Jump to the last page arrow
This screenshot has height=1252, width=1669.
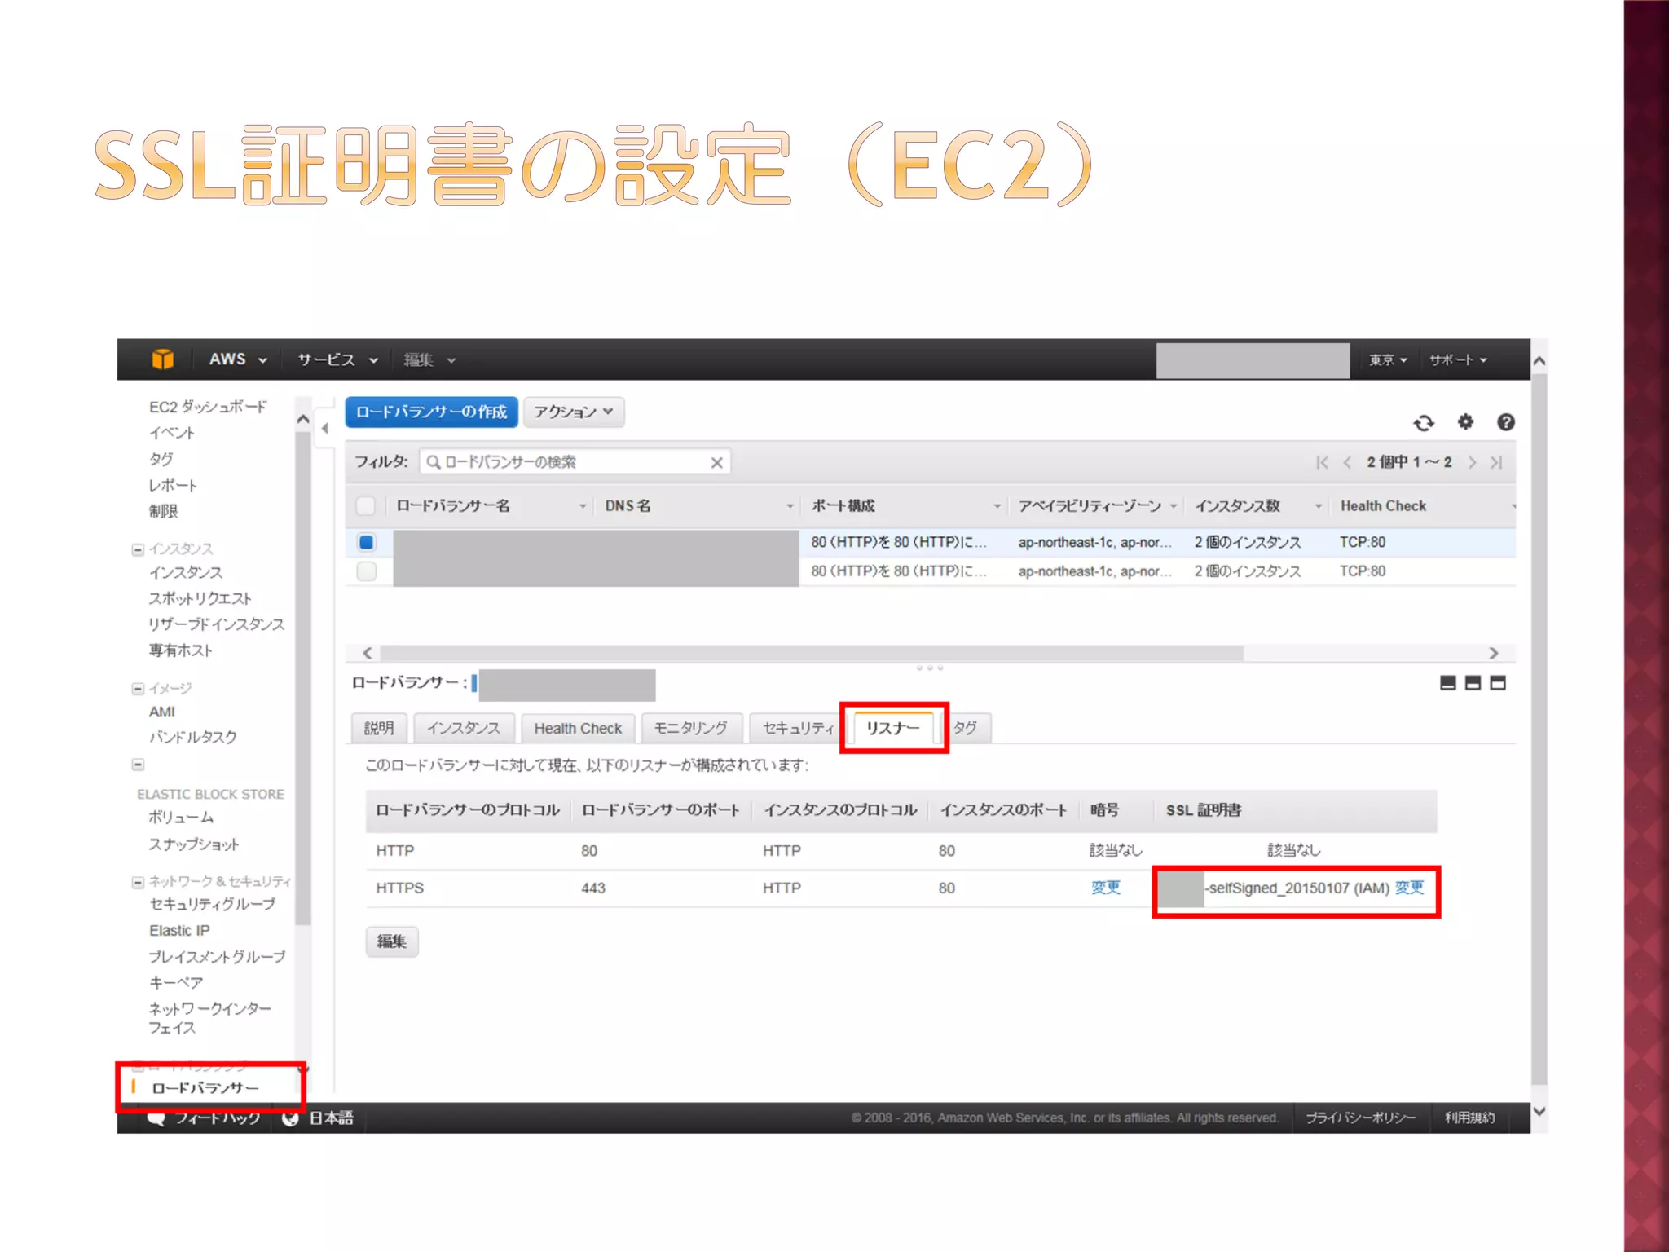coord(1496,462)
